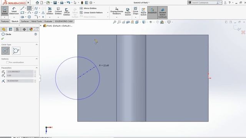
Task: Open Linear Sketch Pattern dropdown arrow
Action: tap(108, 13)
